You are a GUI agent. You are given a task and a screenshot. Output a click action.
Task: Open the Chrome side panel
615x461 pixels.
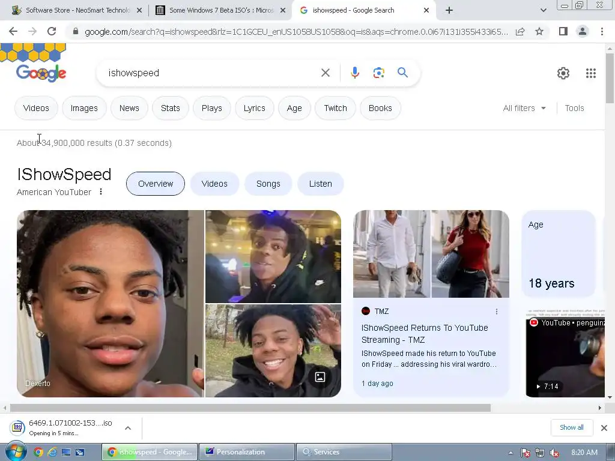563,31
